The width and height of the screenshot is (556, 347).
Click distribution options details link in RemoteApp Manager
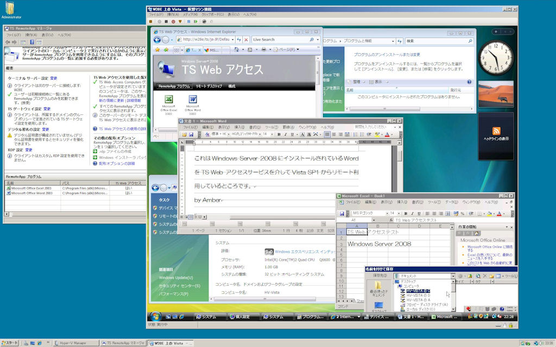point(117,164)
